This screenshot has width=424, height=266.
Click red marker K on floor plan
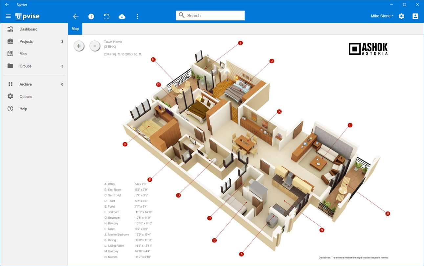[279, 112]
